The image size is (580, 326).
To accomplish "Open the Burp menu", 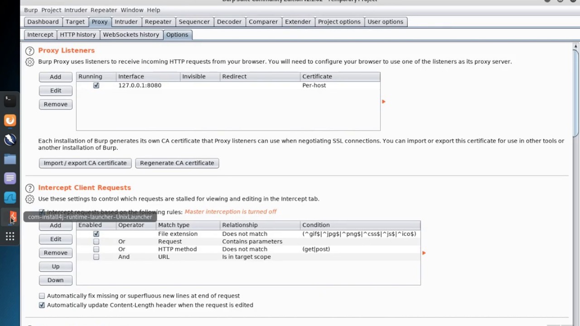I will 31,10.
